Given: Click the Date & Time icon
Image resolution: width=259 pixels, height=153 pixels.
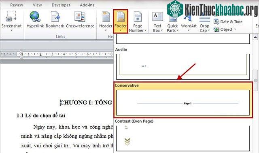Looking at the screenshot, I should click(x=216, y=21).
